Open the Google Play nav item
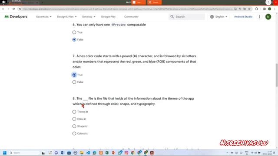278x156 pixels. click(108, 16)
